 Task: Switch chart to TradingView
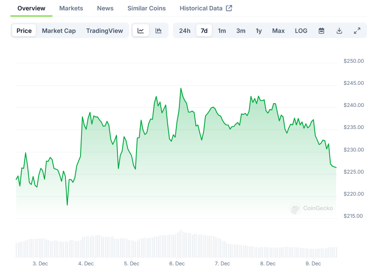[x=104, y=31]
